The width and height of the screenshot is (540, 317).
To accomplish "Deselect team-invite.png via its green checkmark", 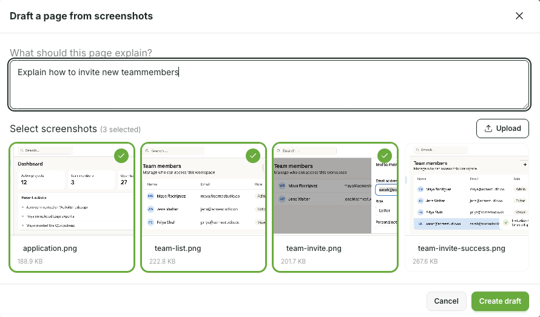I will pos(384,156).
